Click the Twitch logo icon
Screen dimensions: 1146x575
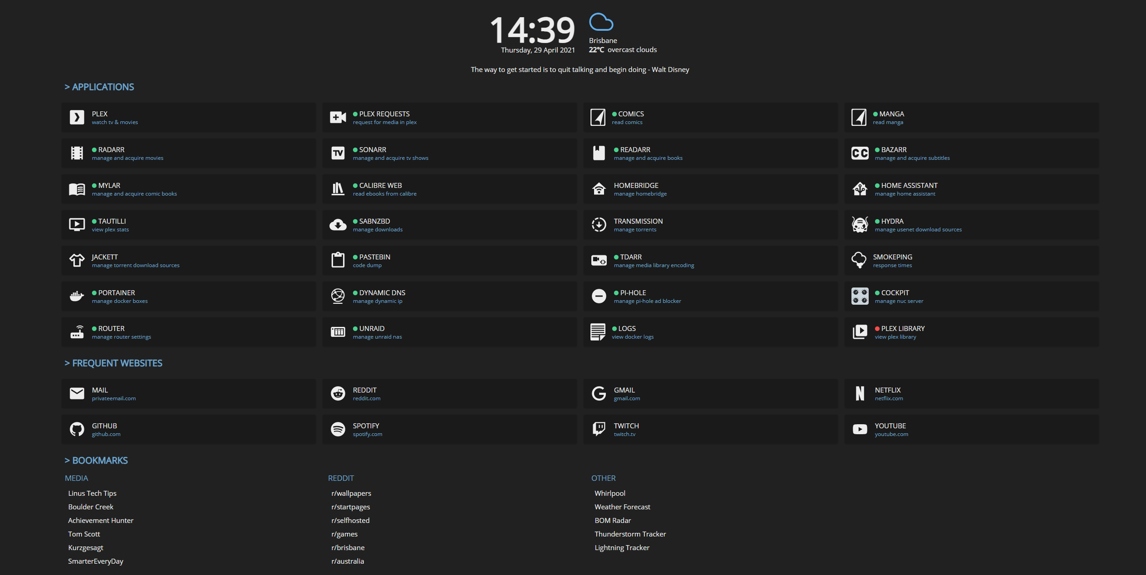(599, 428)
